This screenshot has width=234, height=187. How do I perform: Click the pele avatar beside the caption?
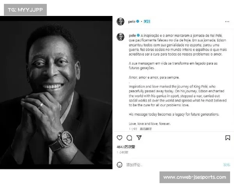121,37
